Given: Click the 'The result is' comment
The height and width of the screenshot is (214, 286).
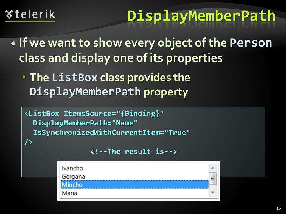Looking at the screenshot, I should point(133,151).
